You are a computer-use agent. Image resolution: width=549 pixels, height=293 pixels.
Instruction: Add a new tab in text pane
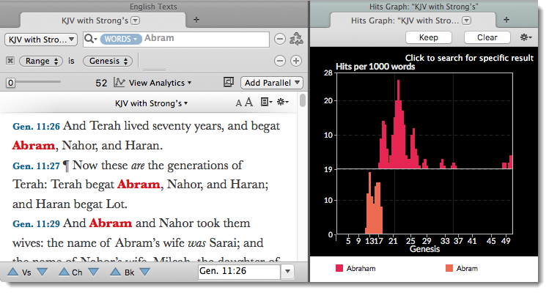[x=196, y=19]
